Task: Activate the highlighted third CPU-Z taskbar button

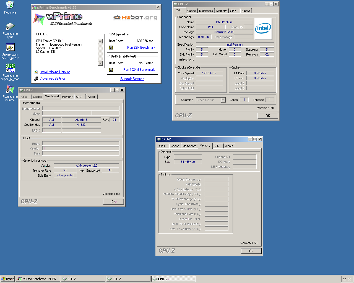Action: (x=173, y=279)
